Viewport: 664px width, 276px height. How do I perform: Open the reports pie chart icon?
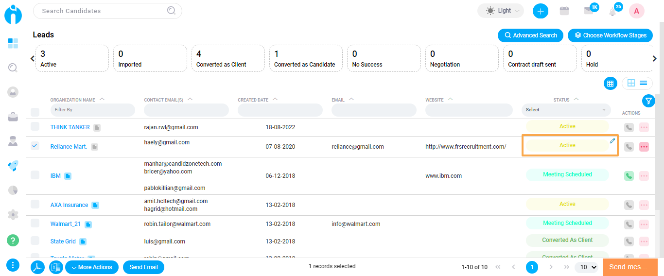(x=13, y=190)
